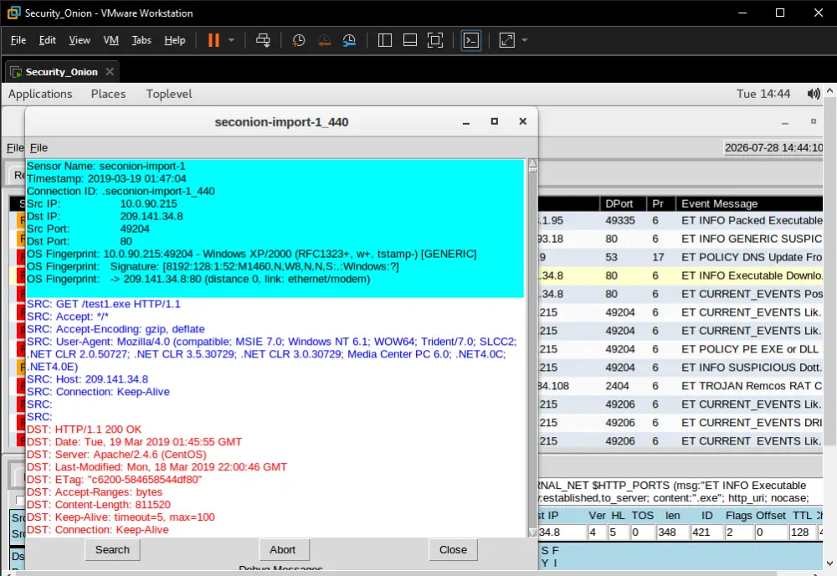Maximize the seconion-import-1_440 window

[x=495, y=121]
